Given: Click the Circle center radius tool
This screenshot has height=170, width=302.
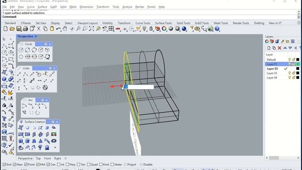Looking at the screenshot, I should [21, 50].
